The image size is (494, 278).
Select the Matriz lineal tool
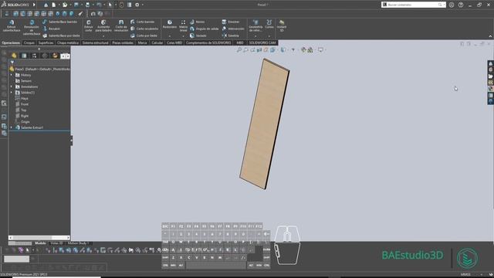184,25
